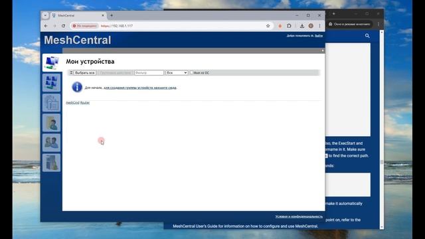Open browser extensions puzzle icon
Screen dimensions: 425x239
(x=289, y=26)
